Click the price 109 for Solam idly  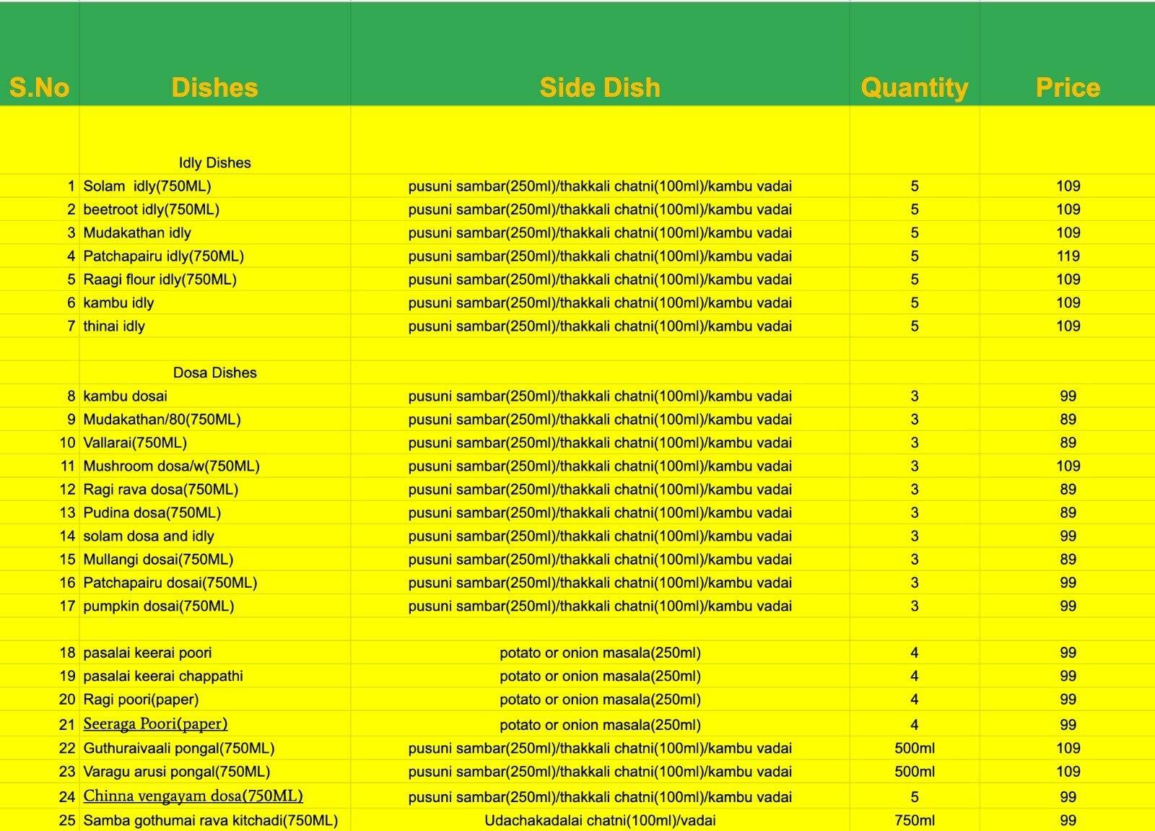pyautogui.click(x=1068, y=186)
